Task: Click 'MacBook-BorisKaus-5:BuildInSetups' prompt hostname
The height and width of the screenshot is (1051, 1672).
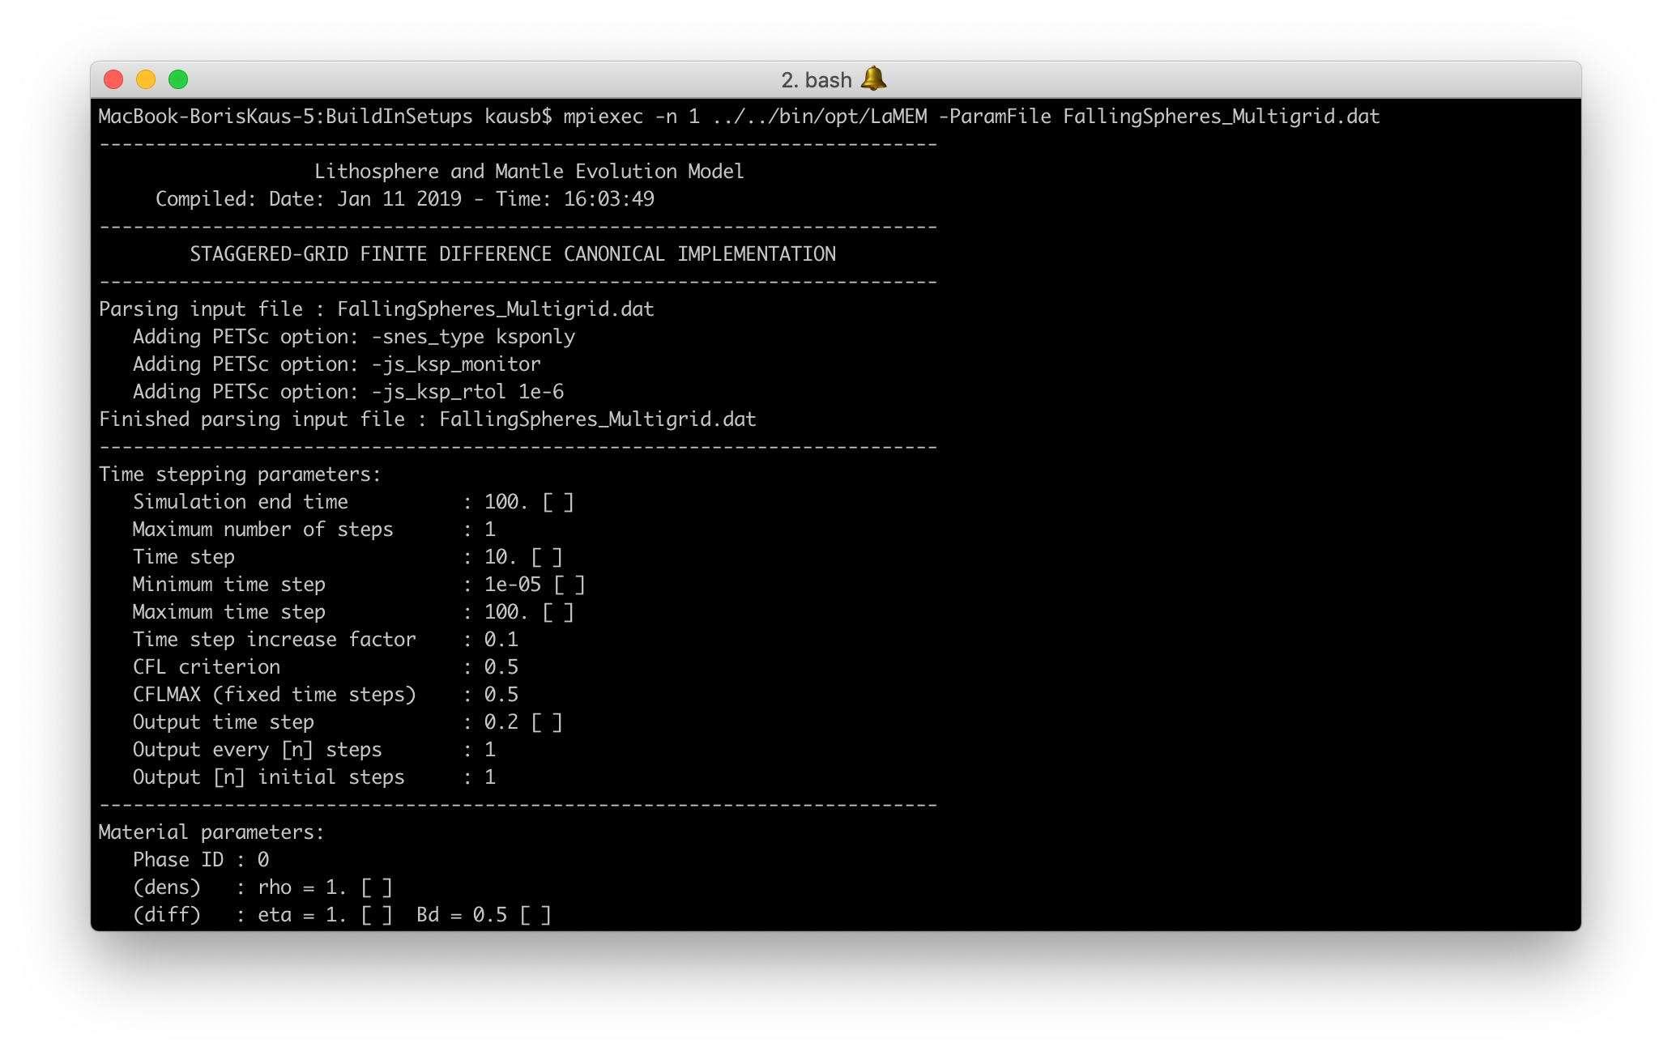Action: pos(286,117)
